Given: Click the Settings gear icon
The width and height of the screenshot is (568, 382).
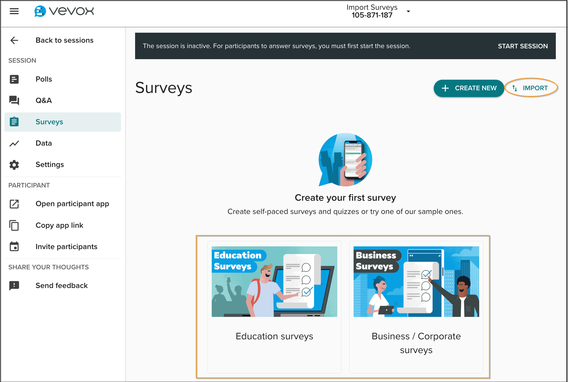Looking at the screenshot, I should pyautogui.click(x=14, y=165).
